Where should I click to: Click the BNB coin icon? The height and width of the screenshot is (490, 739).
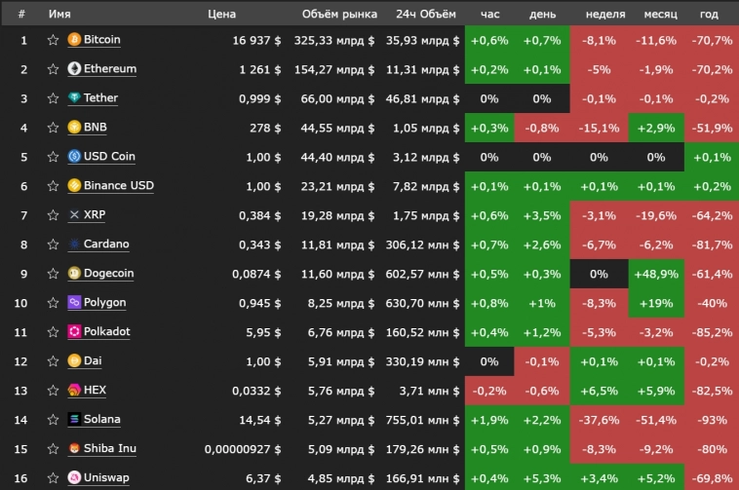click(74, 128)
